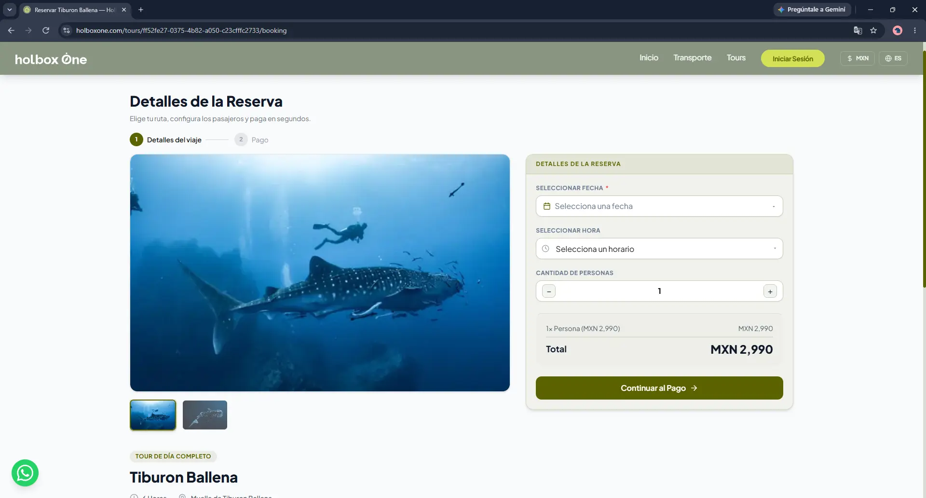Open the MXN currency selector

[x=858, y=58]
